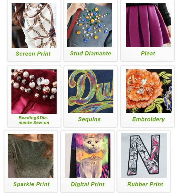The image size is (179, 194).
Task: Click the Screen Print scarf photo
Action: (34, 26)
